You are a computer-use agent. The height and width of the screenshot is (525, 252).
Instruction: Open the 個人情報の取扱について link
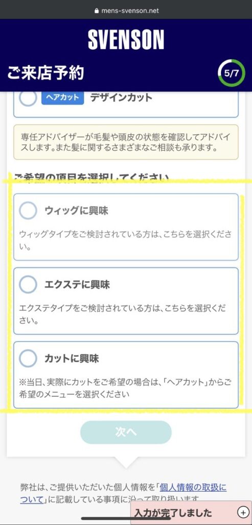click(x=123, y=493)
